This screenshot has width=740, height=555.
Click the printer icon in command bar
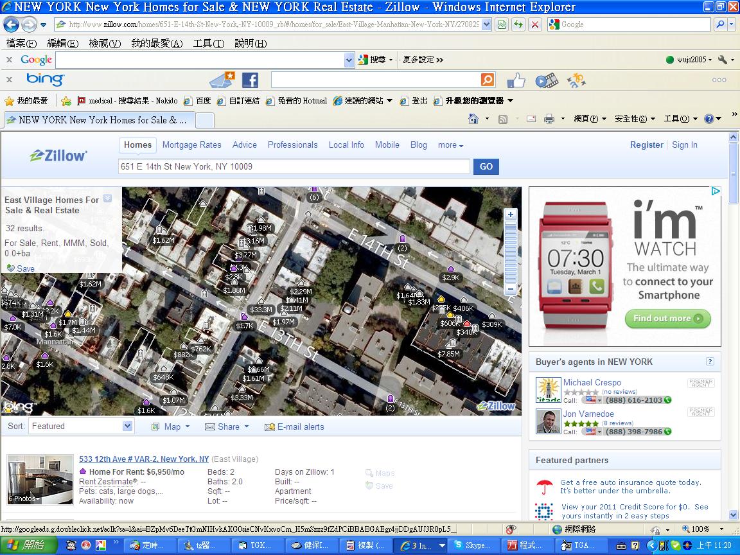pyautogui.click(x=549, y=119)
